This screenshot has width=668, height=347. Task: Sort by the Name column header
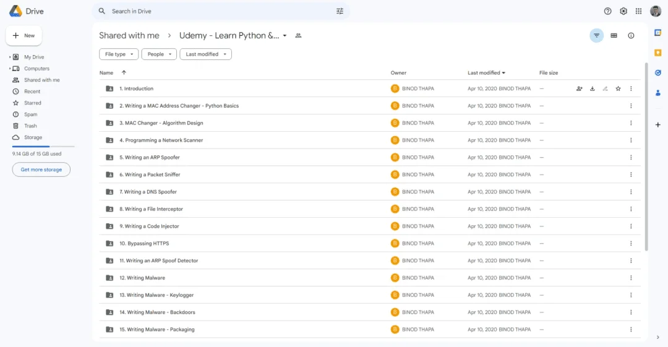[106, 73]
